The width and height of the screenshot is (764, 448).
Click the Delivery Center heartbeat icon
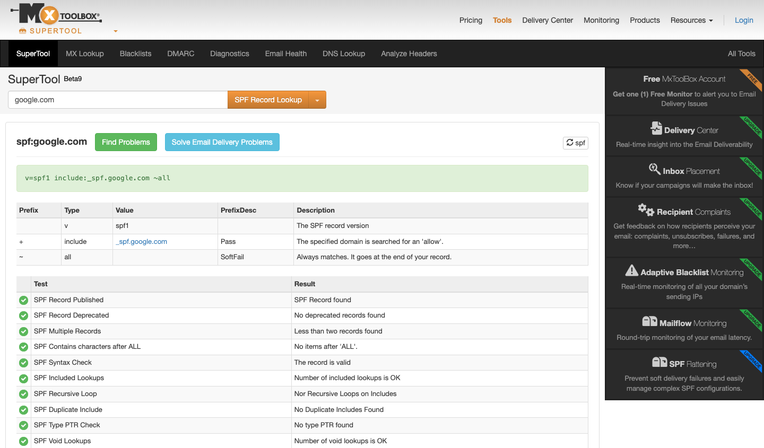656,128
